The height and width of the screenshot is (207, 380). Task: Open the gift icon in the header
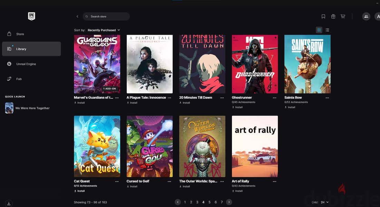point(333,17)
